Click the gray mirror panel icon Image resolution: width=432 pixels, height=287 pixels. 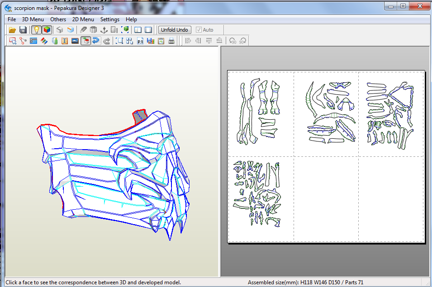pyautogui.click(x=114, y=30)
